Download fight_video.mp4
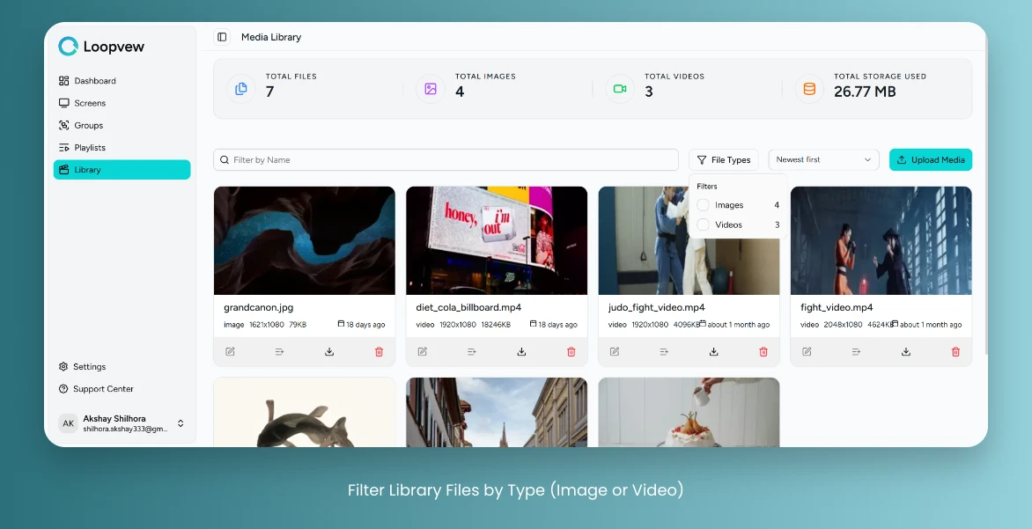 (x=905, y=351)
